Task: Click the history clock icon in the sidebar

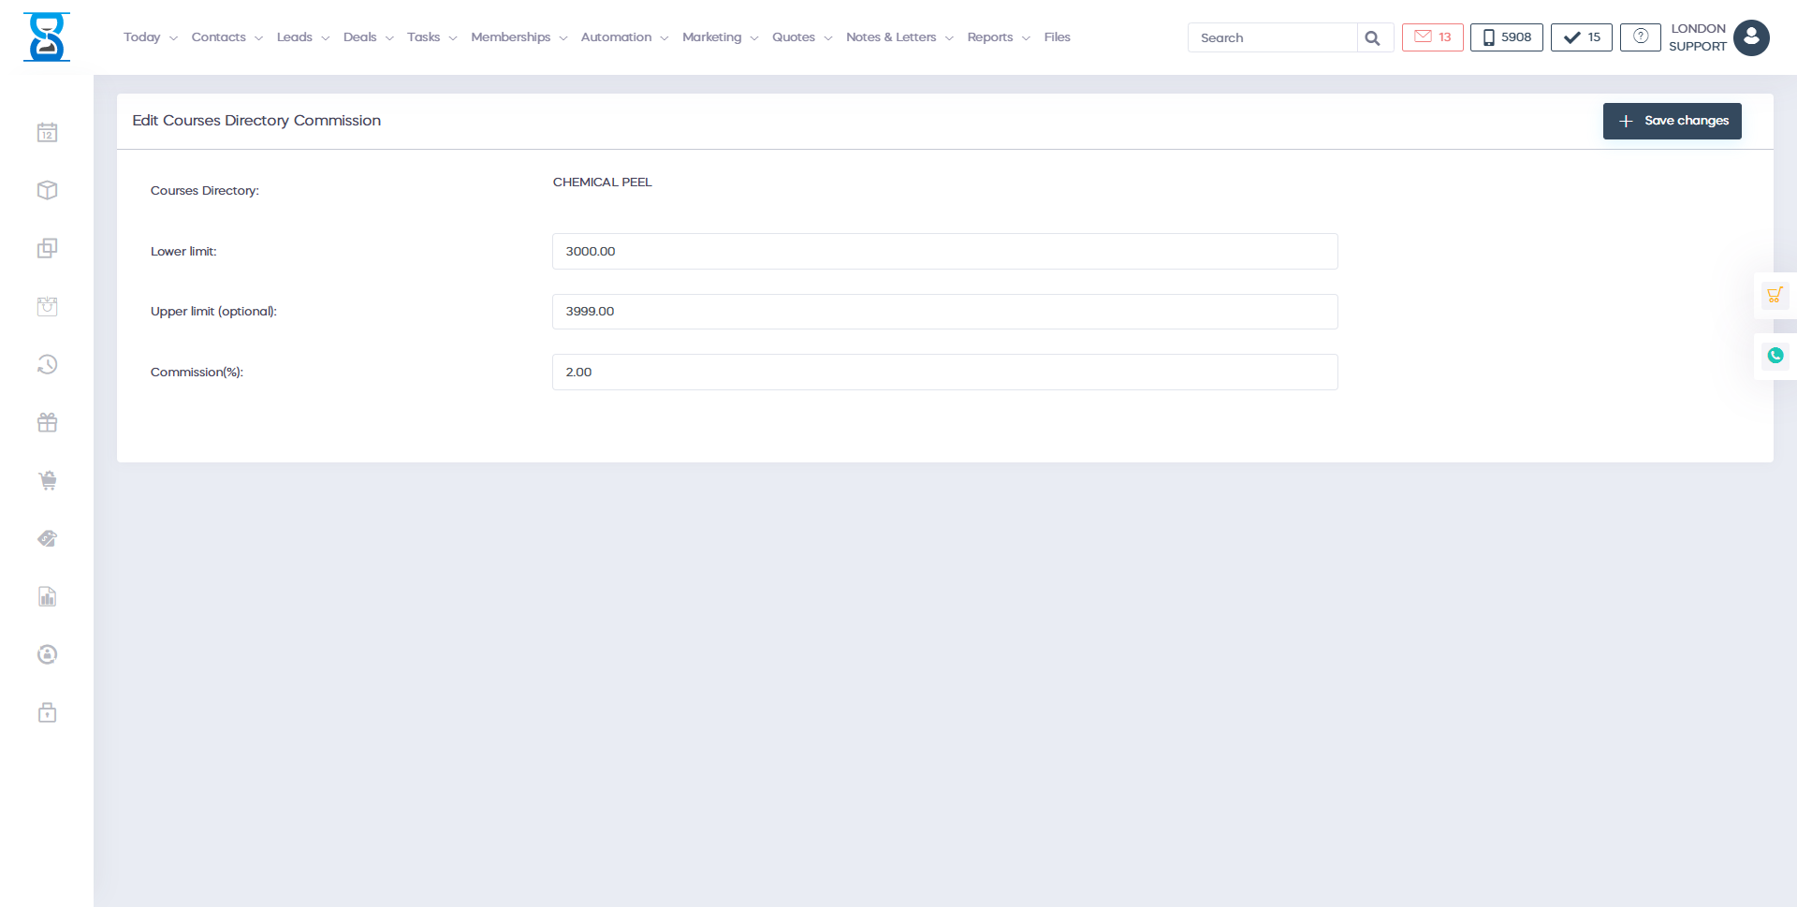Action: 47,364
